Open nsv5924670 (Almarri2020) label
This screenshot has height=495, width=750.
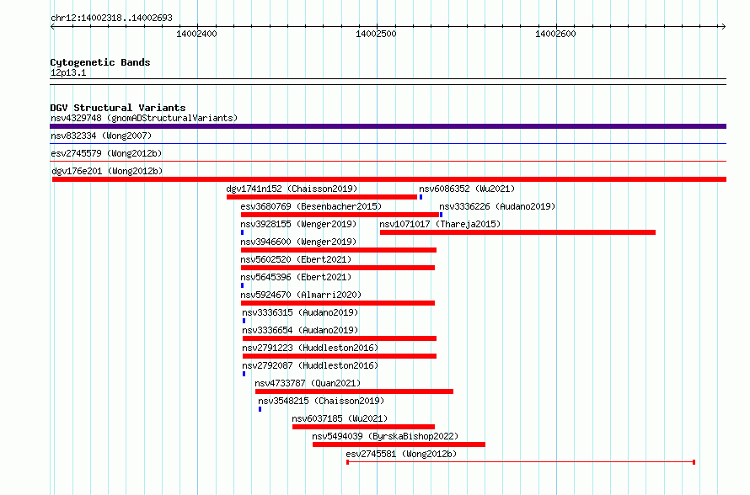[x=301, y=295]
